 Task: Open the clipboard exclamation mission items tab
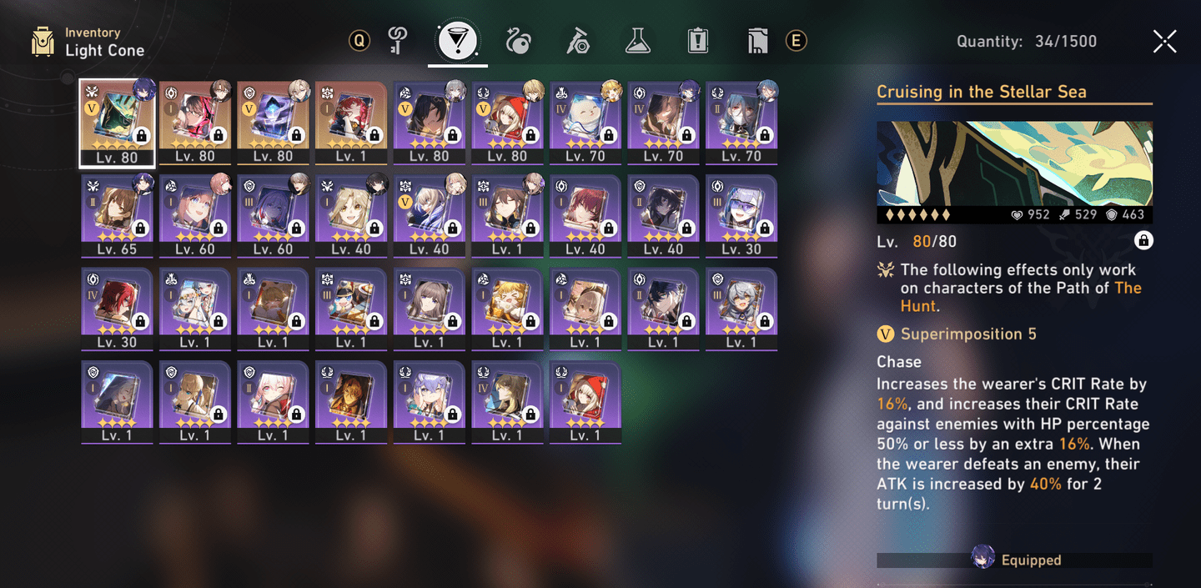point(698,41)
